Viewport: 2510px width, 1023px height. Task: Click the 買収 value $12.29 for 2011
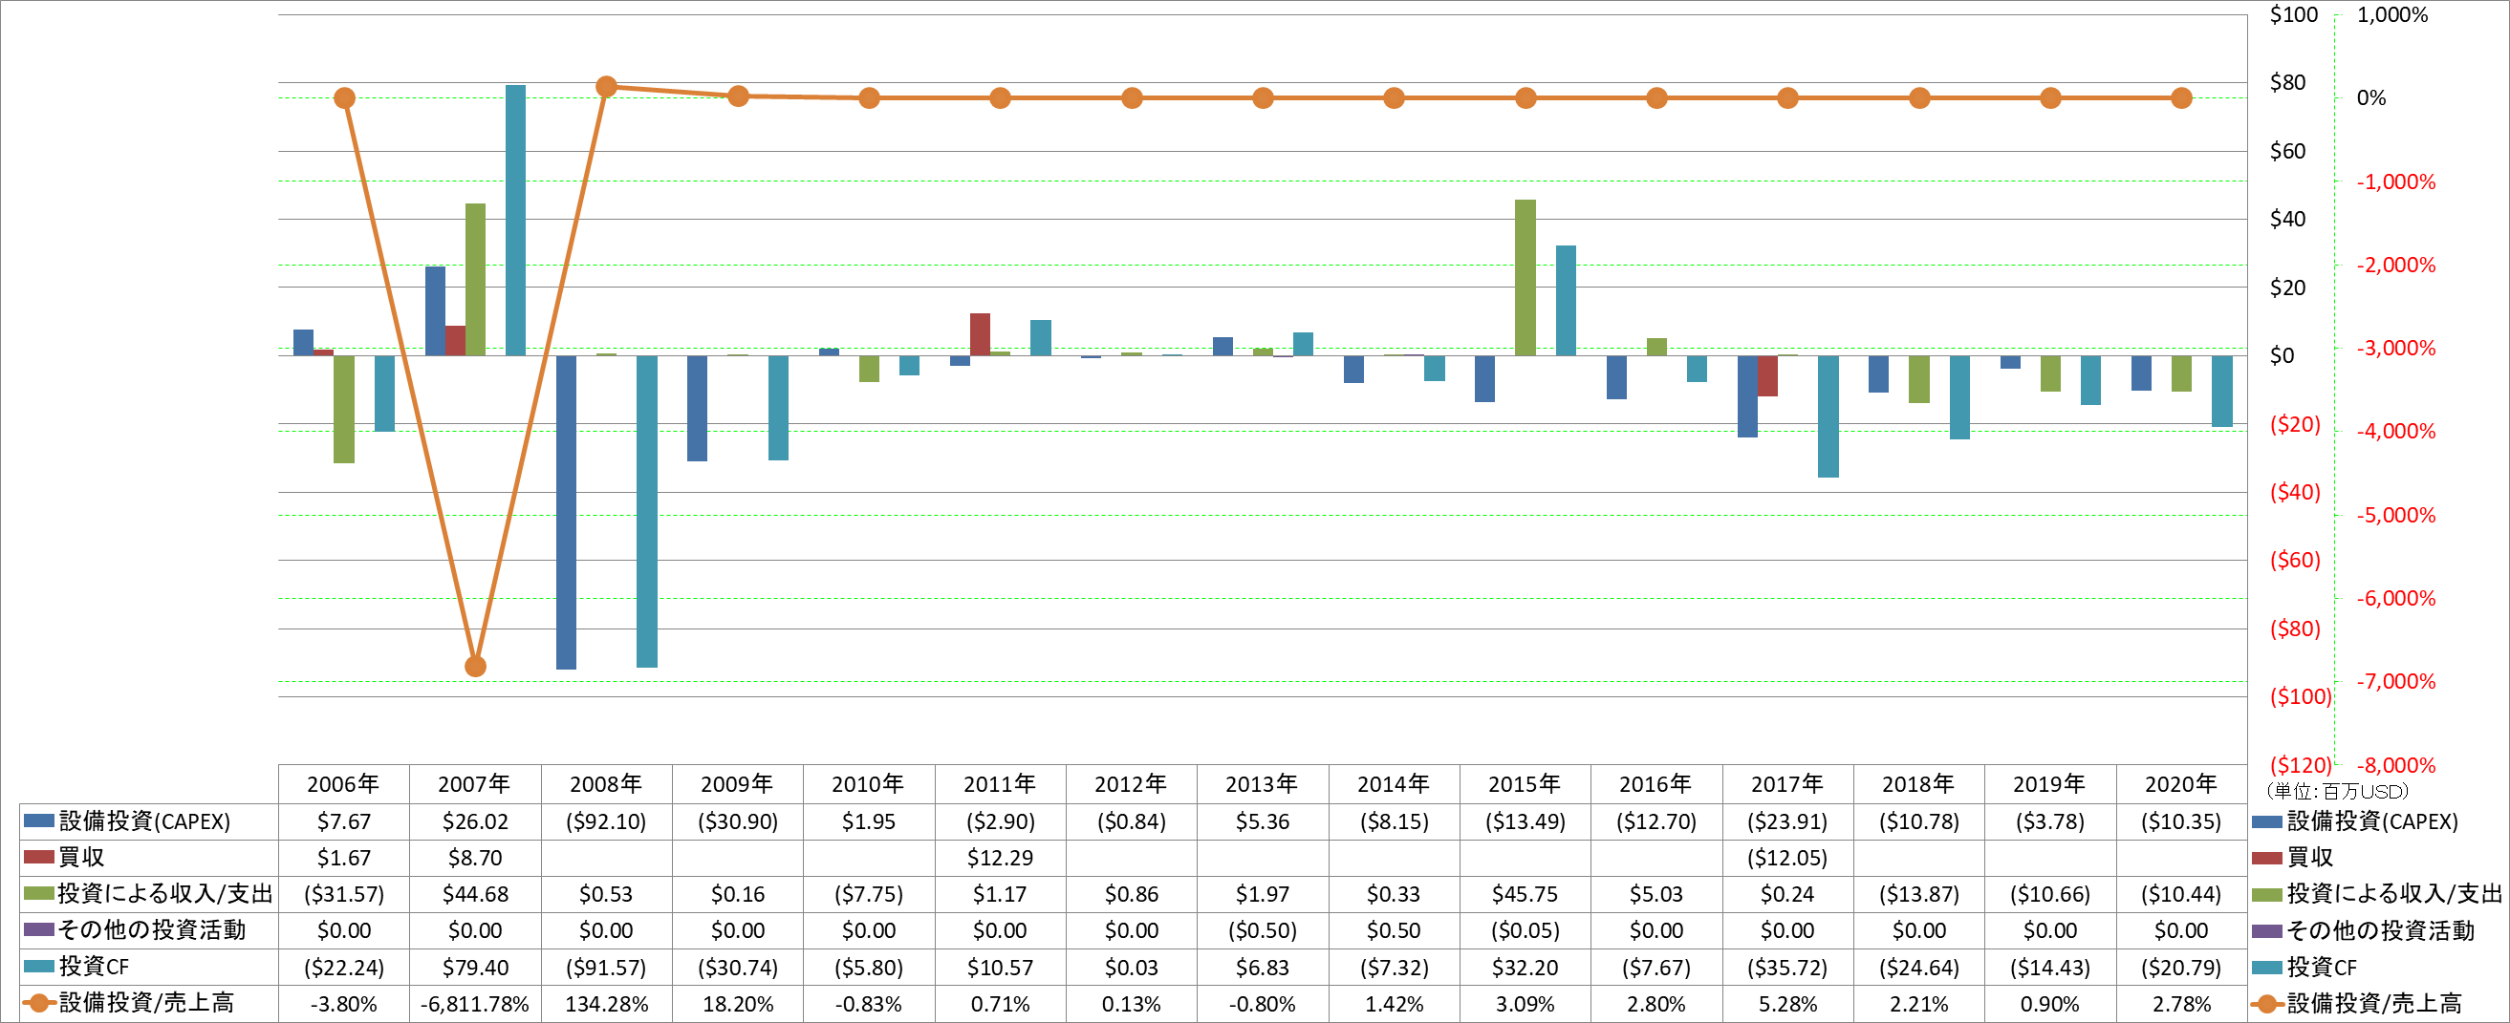[x=1000, y=858]
